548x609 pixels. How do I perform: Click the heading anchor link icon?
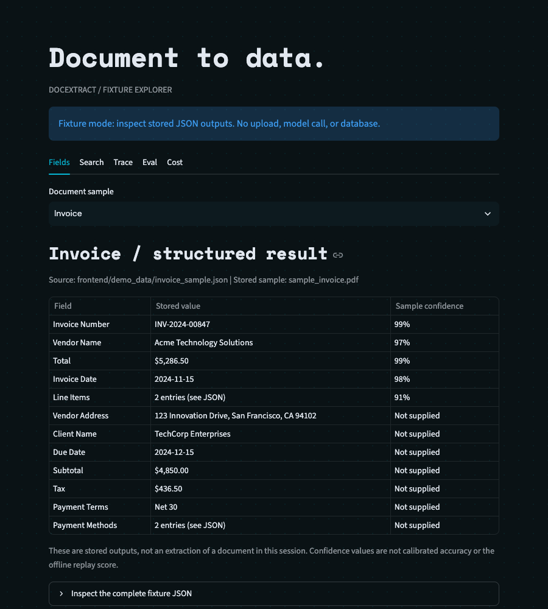coord(338,255)
